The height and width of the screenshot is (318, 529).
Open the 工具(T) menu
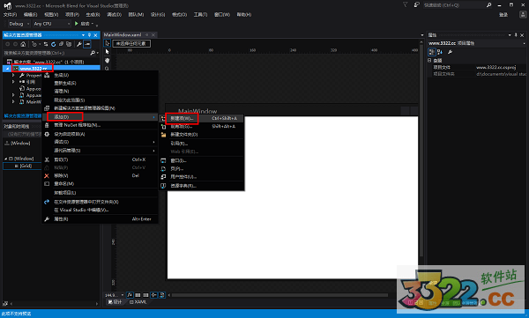tap(200, 14)
